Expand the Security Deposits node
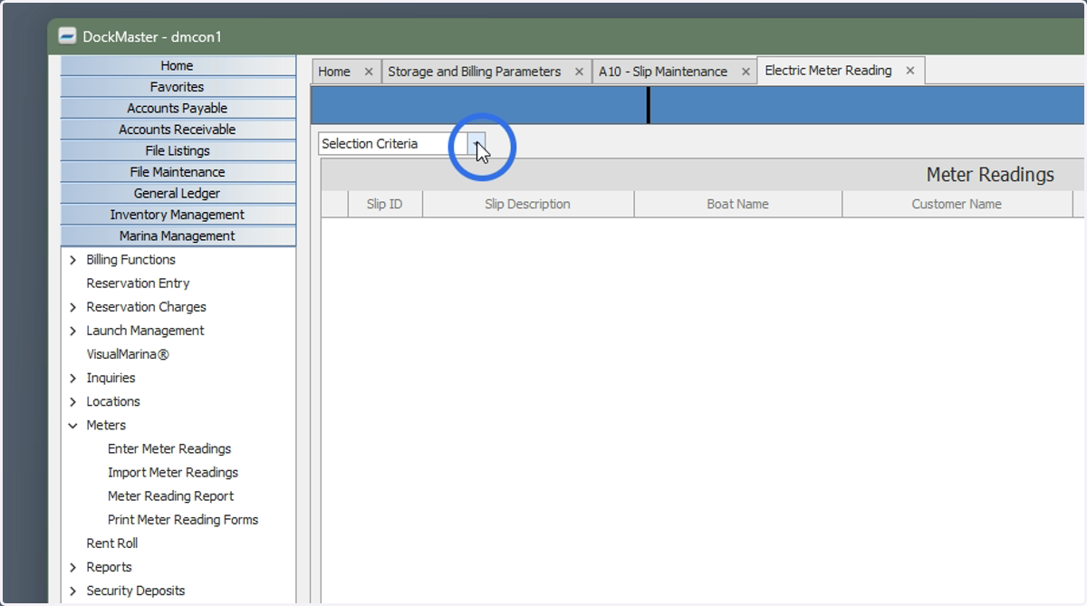1087x606 pixels. (73, 591)
